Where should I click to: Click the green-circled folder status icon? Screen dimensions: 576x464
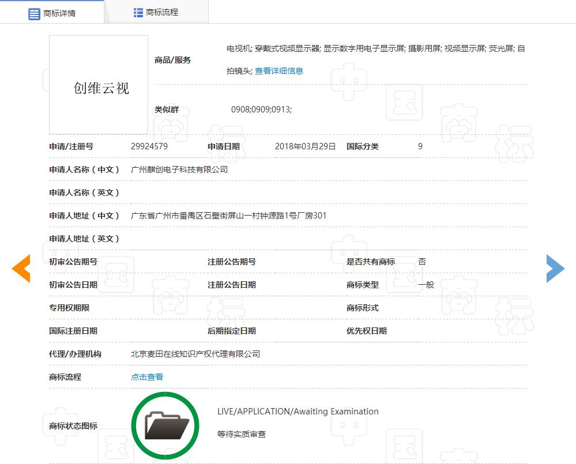point(166,425)
